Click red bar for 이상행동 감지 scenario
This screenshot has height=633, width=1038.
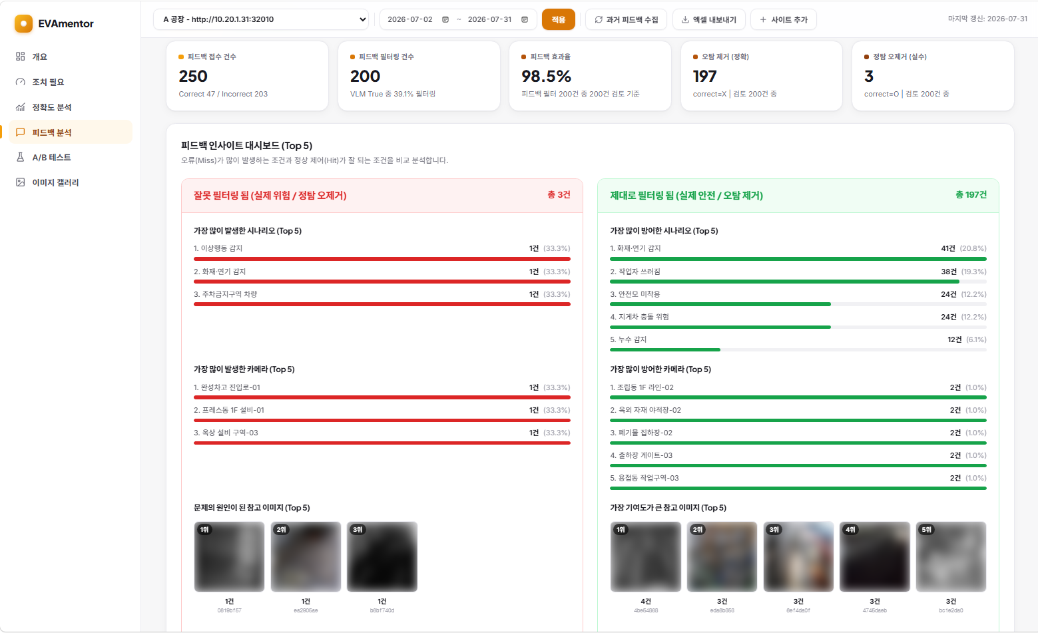382,259
